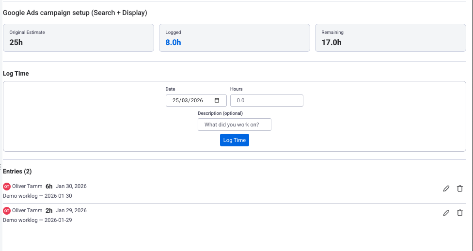Click the Logged 8.0h value

click(x=173, y=42)
